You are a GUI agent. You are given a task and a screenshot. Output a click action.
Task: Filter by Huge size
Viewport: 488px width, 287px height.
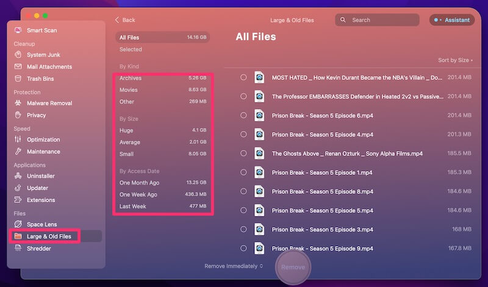pos(163,130)
